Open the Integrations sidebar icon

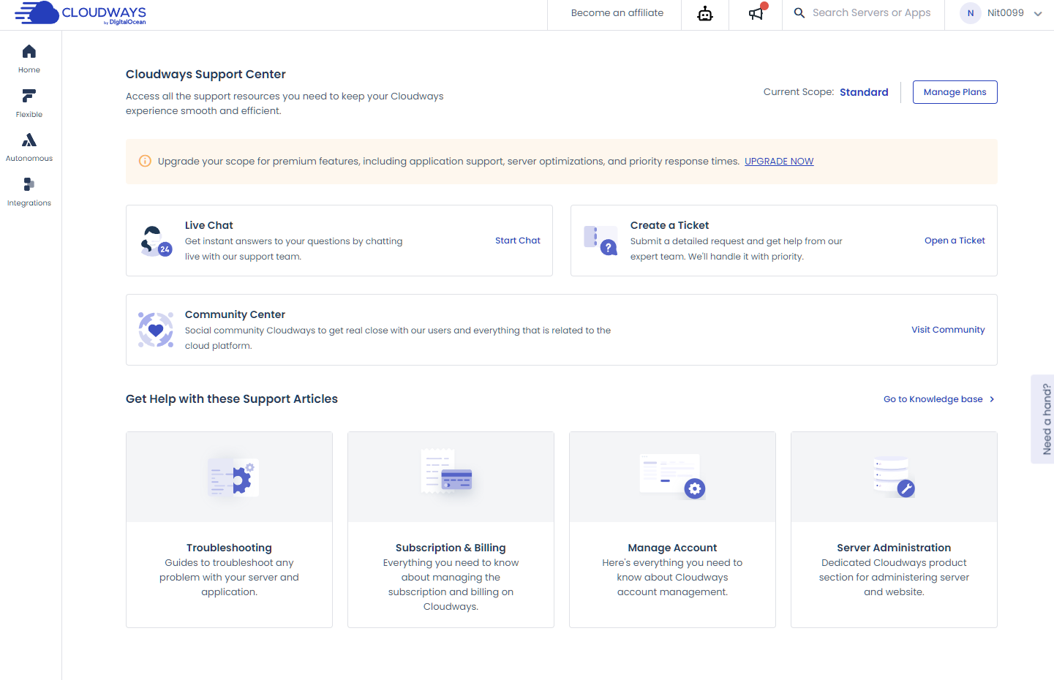click(x=29, y=184)
